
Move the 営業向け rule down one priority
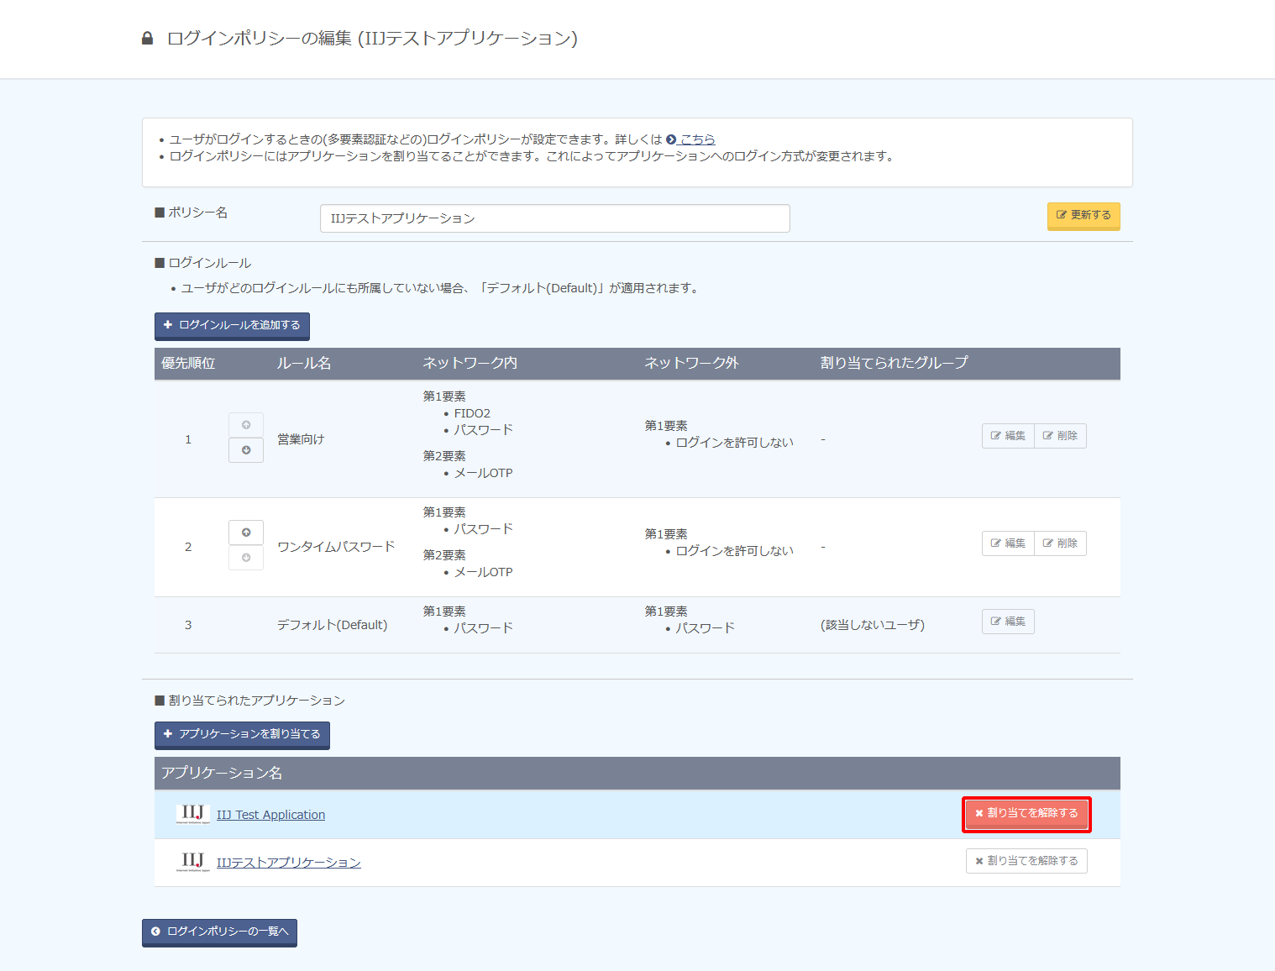tap(246, 450)
